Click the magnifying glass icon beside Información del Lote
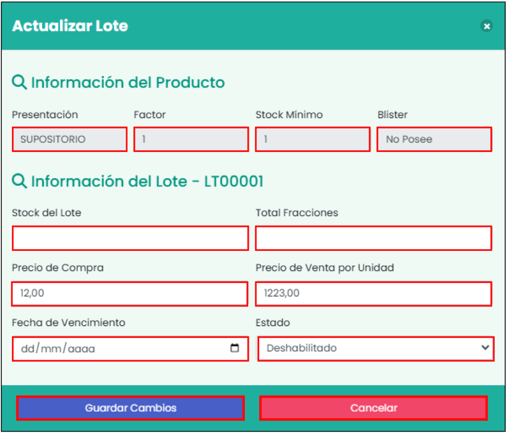The image size is (508, 435). pyautogui.click(x=19, y=181)
